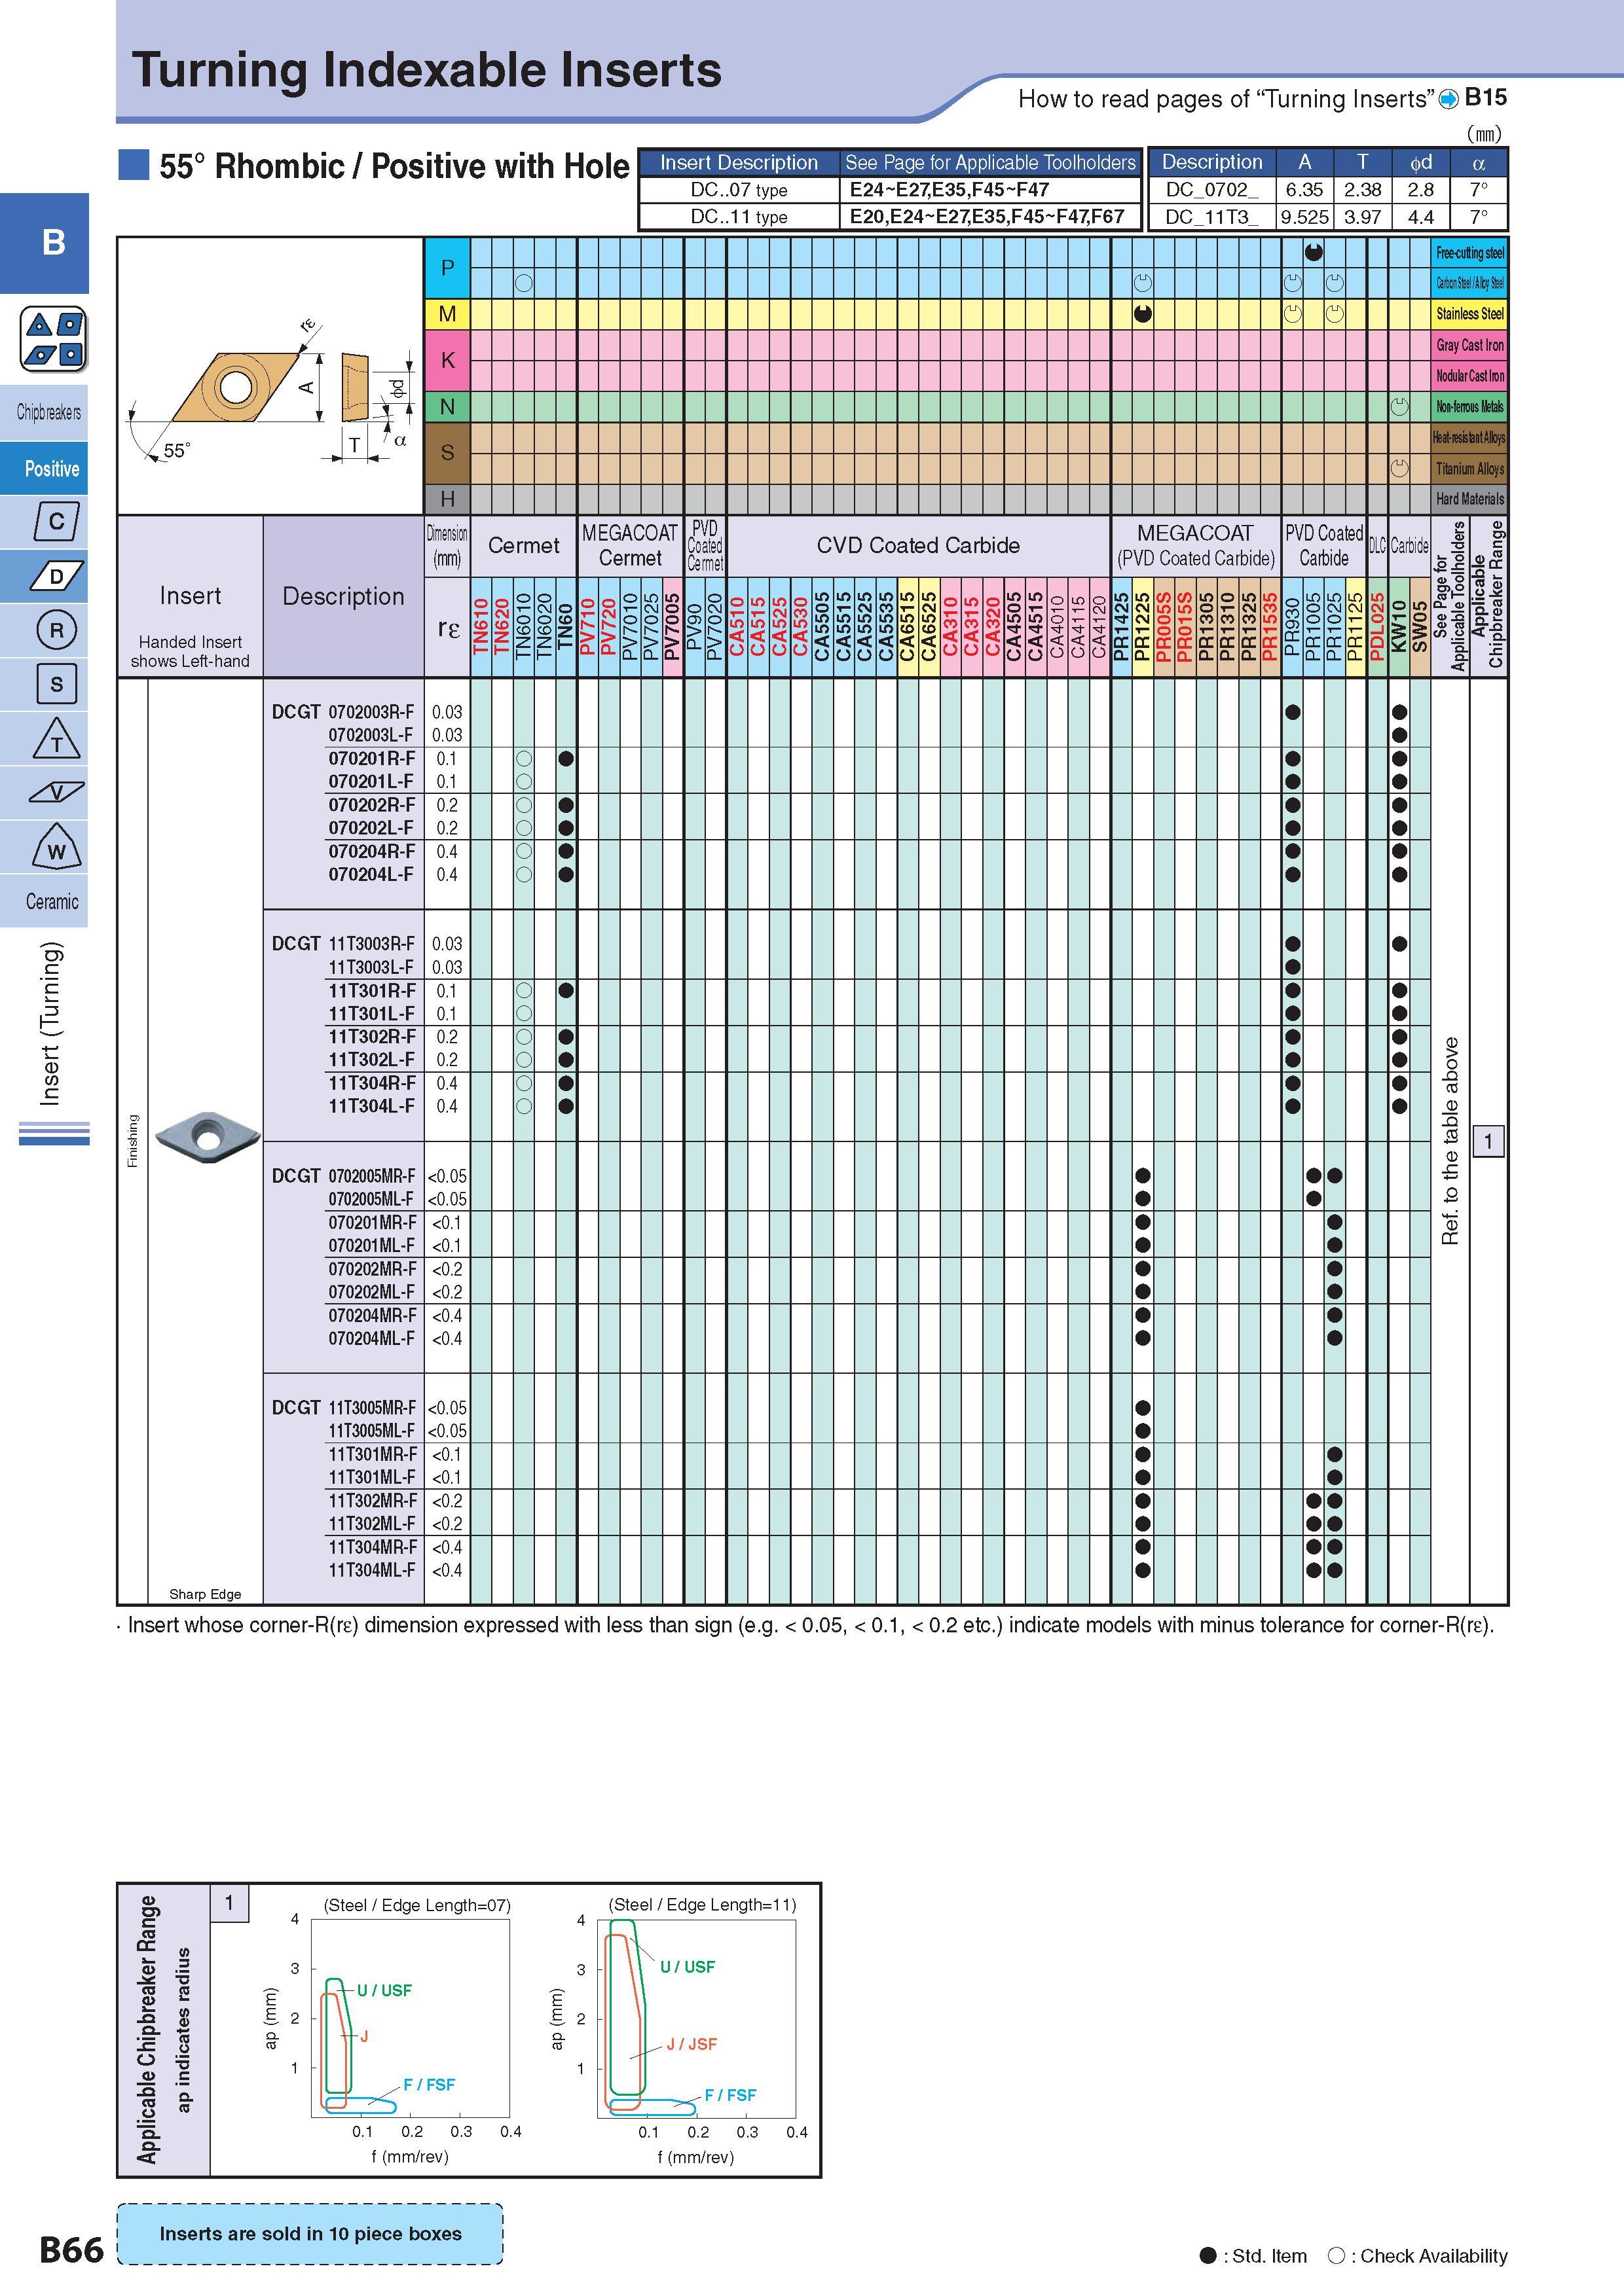Click the open circle Check Availability legend icon
The height and width of the screenshot is (2296, 1624).
1335,2255
